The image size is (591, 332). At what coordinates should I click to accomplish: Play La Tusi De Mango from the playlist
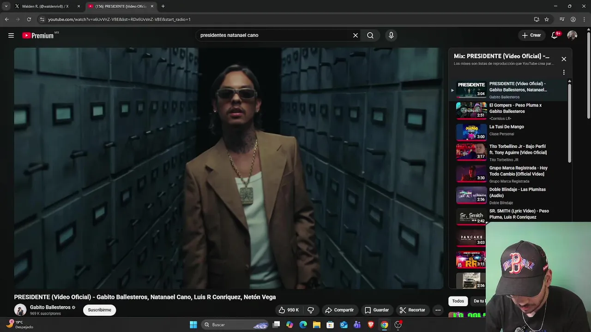pyautogui.click(x=510, y=132)
